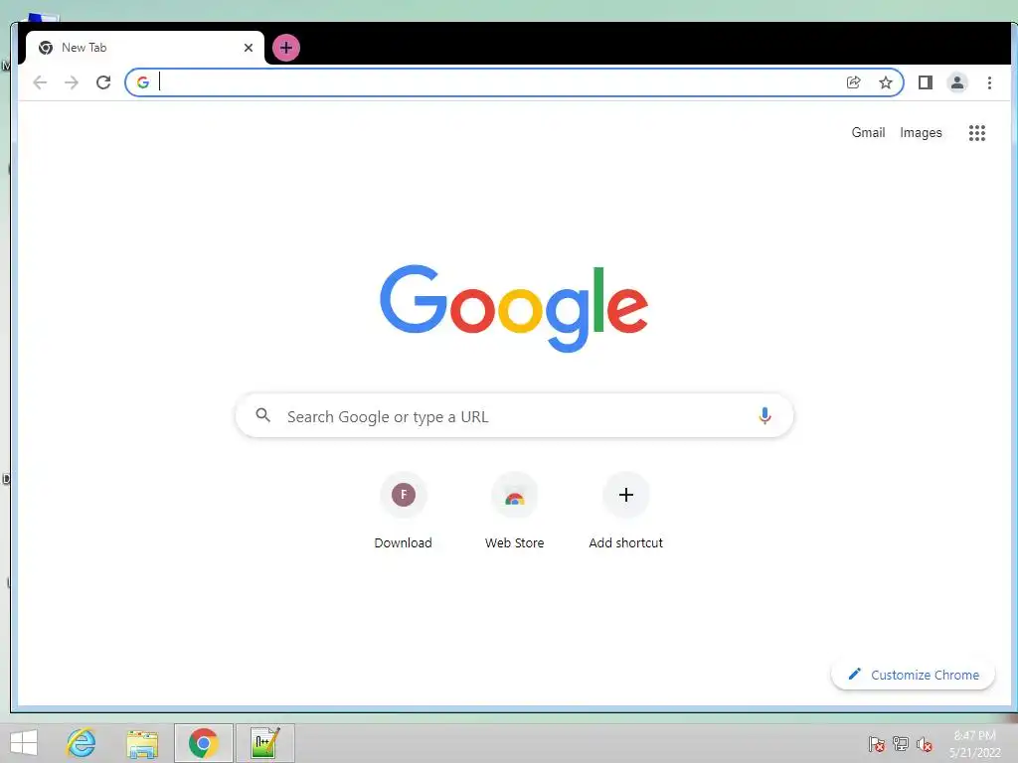Screen dimensions: 1018x763
Task: Close the New Tab tab
Action: (x=248, y=48)
